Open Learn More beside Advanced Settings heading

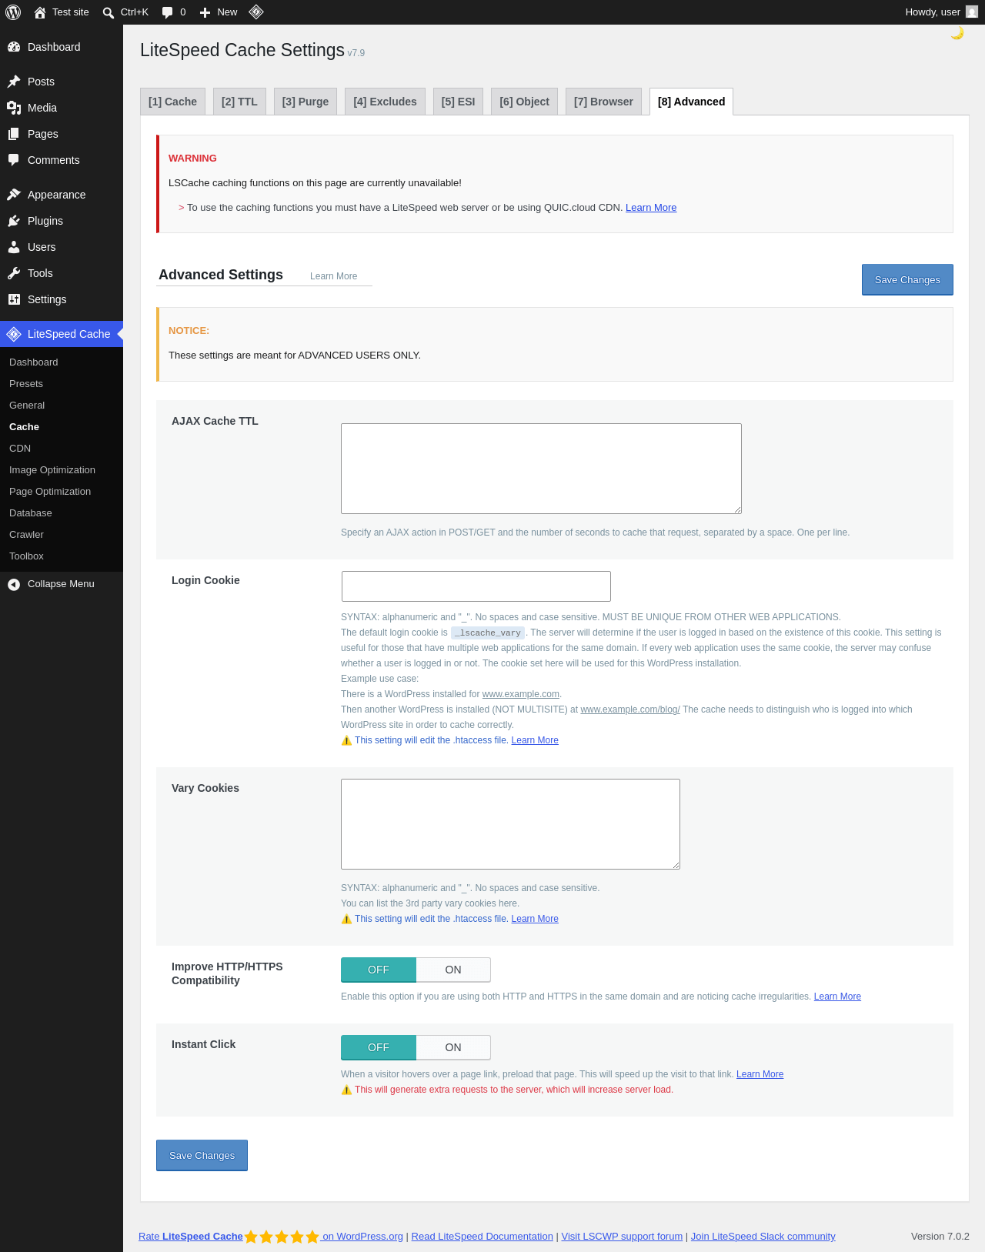(x=333, y=276)
